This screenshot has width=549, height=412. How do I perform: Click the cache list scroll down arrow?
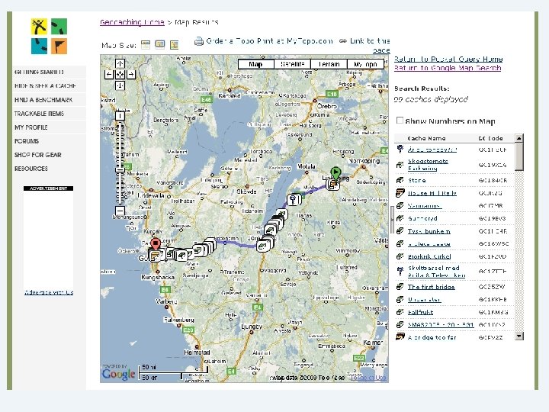click(x=519, y=336)
